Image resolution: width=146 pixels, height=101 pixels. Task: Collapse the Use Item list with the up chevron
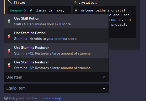click(104, 77)
